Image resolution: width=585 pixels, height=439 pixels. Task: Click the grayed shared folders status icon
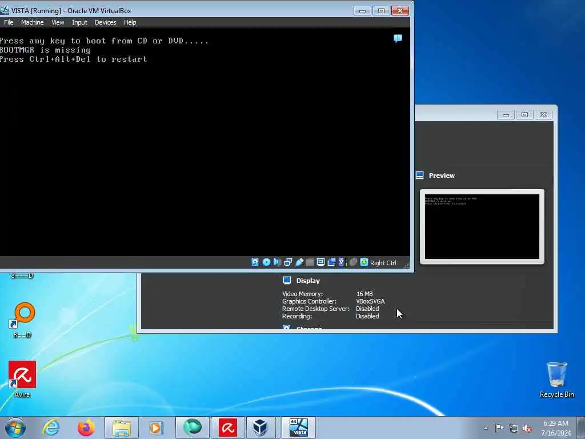point(310,262)
